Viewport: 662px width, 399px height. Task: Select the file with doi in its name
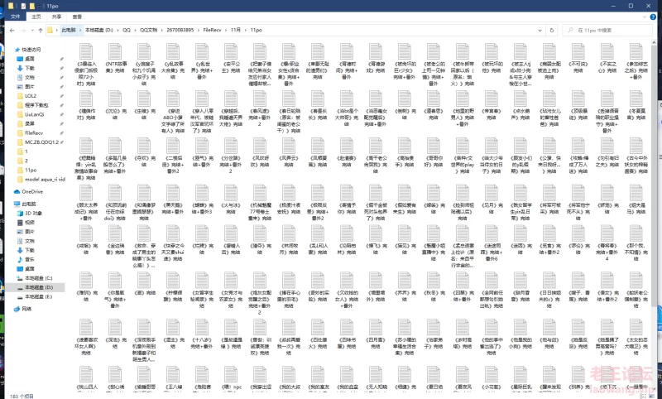[115, 203]
